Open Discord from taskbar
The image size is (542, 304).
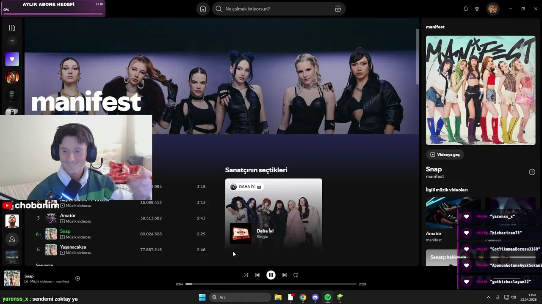(315, 297)
